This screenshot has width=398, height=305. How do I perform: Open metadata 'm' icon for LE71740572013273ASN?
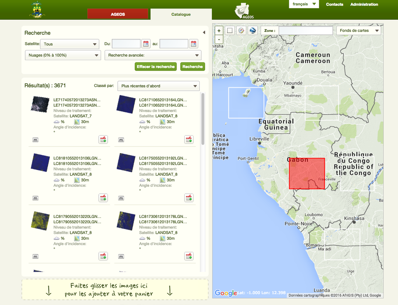35,140
